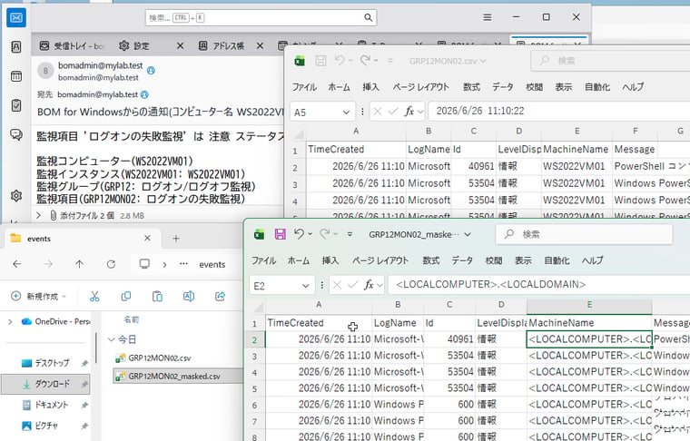Click Copy icon in Explorer toolbar

(x=126, y=297)
